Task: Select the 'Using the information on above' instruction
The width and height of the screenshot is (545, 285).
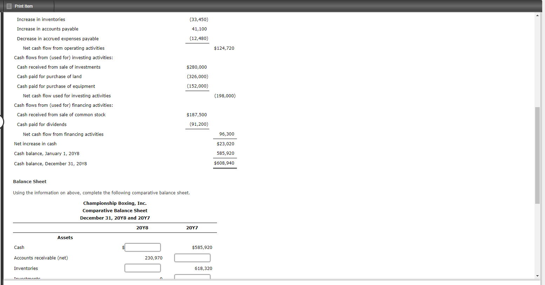Action: click(x=101, y=193)
